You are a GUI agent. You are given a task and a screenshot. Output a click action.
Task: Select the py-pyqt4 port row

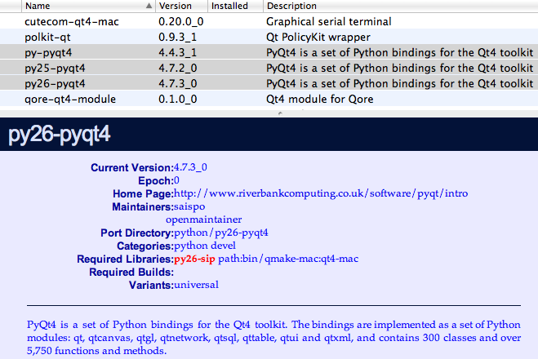pyautogui.click(x=269, y=52)
